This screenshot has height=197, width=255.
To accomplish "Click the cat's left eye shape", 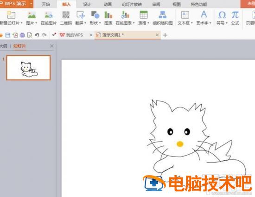I will (x=170, y=131).
